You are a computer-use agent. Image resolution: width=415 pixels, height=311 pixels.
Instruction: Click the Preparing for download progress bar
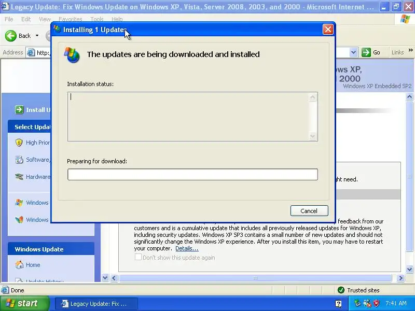tap(192, 175)
